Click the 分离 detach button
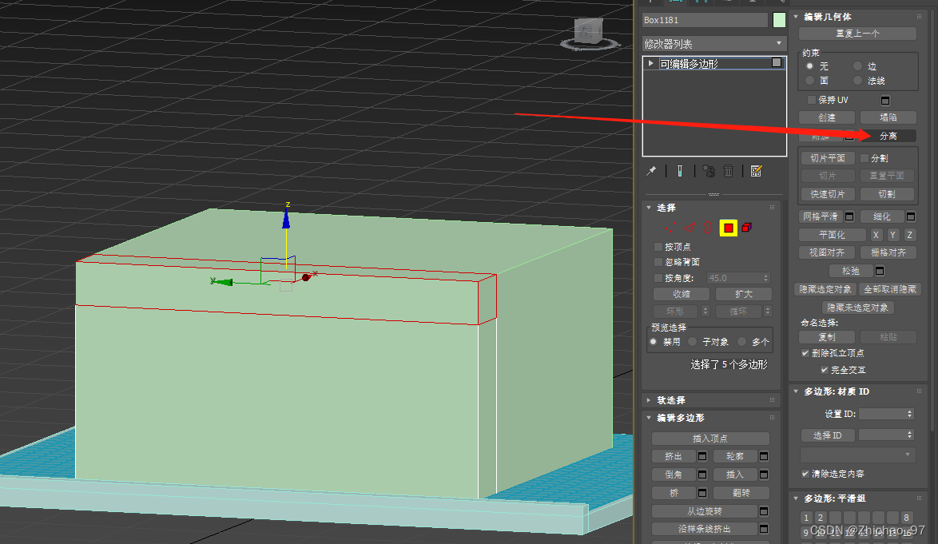Screen dimensions: 938x544 [888, 137]
